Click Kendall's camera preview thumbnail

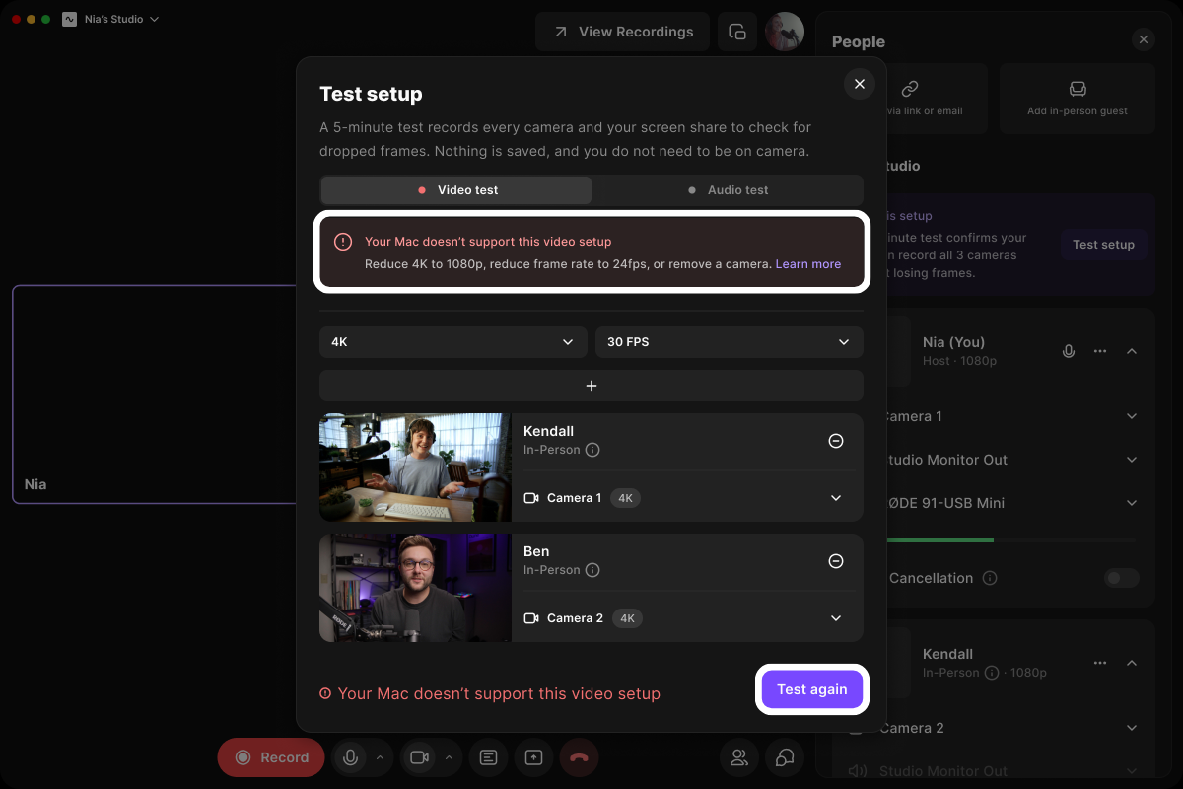pyautogui.click(x=415, y=467)
